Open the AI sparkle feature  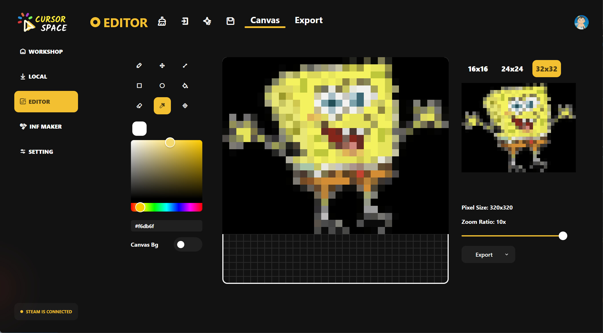click(x=207, y=21)
